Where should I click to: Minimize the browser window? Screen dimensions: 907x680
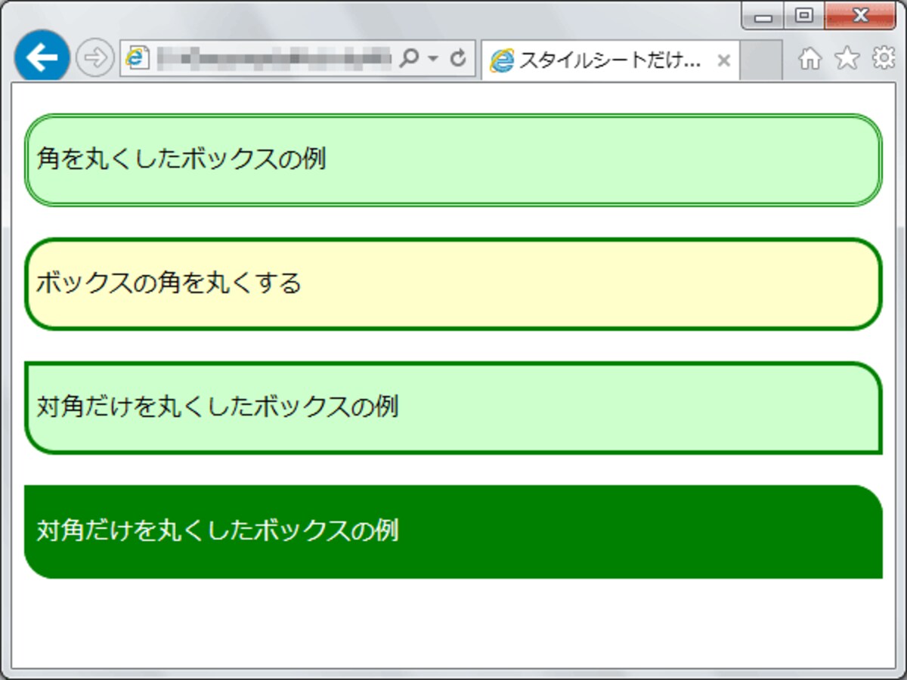click(x=763, y=15)
